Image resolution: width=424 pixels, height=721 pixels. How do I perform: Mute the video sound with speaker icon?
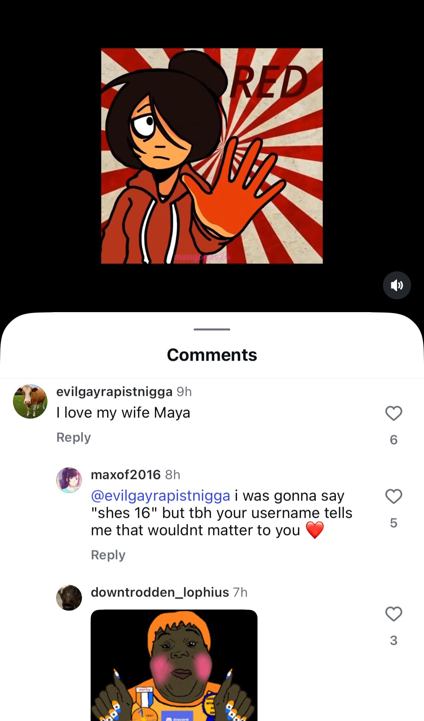point(397,285)
